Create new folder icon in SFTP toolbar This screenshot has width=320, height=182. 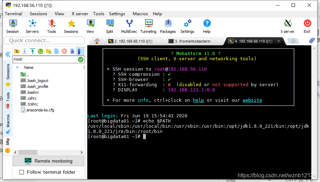(x=48, y=51)
